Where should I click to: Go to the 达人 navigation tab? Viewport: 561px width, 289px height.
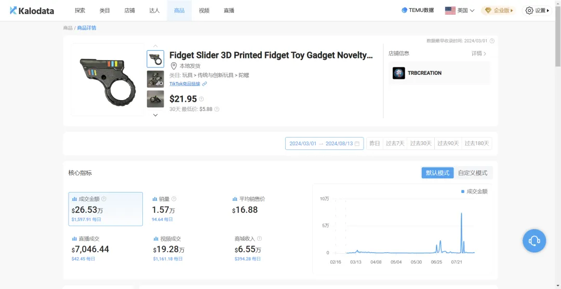coord(154,10)
